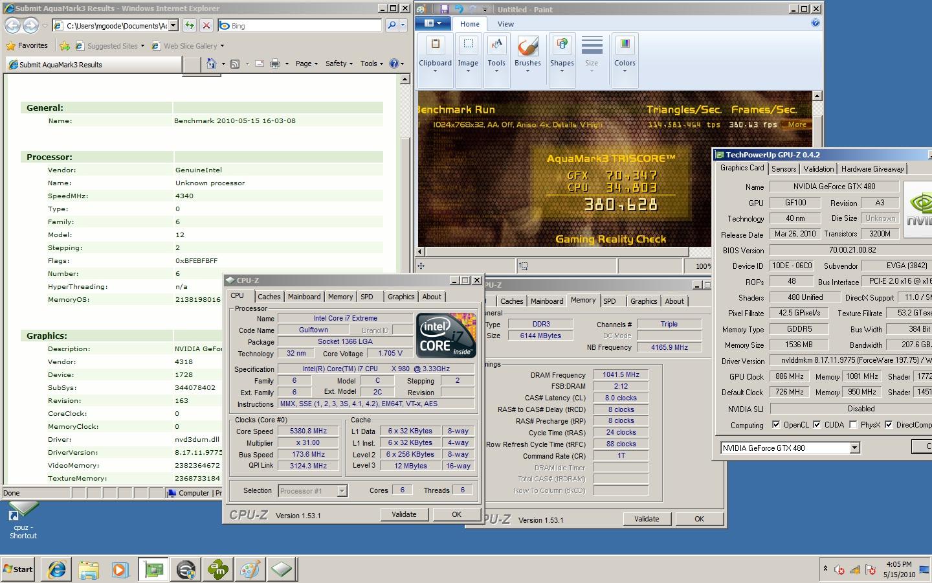Open Web Slice Gallery in Favorites bar

pyautogui.click(x=188, y=46)
